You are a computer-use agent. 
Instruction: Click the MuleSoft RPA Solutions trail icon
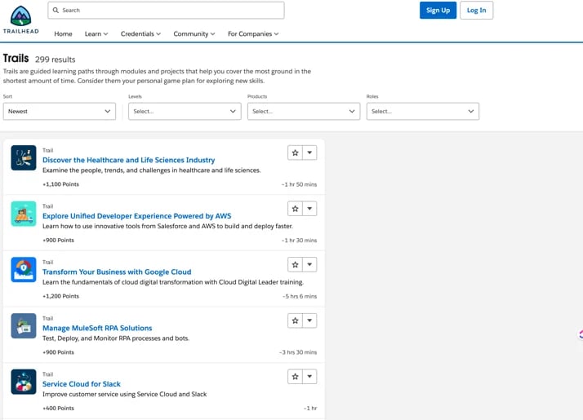pos(24,325)
